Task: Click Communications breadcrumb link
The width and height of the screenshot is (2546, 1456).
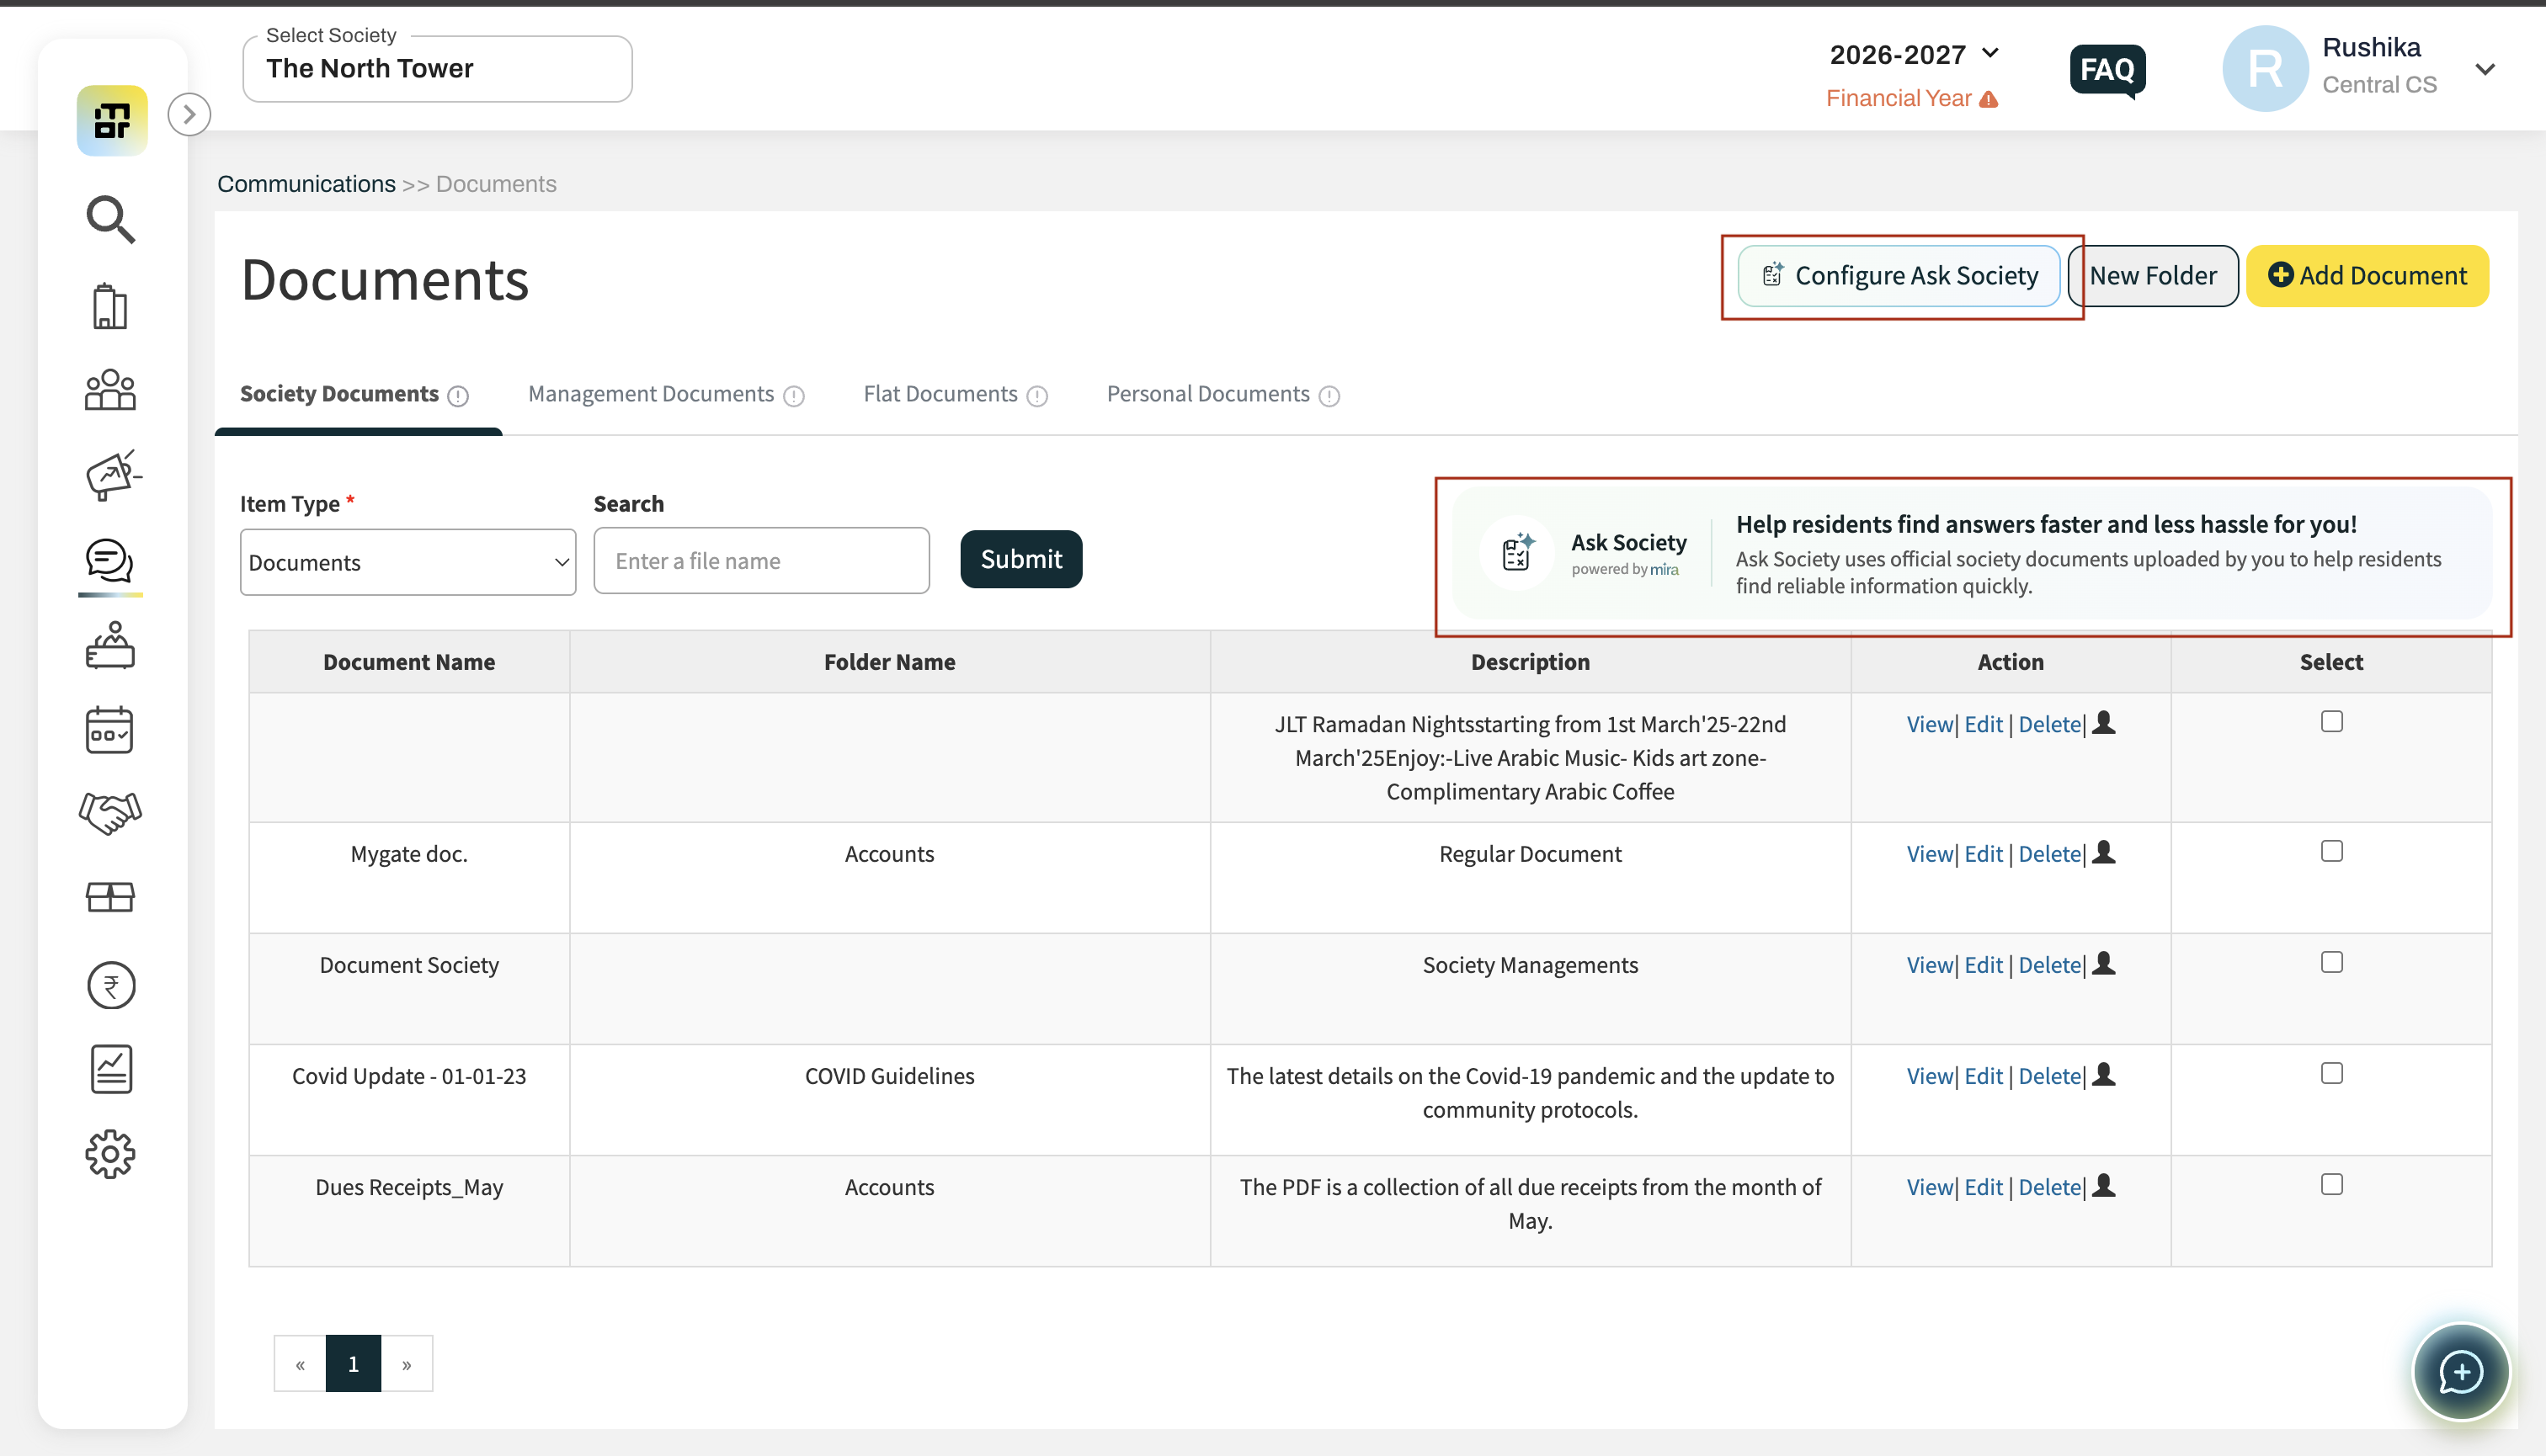Action: pyautogui.click(x=306, y=184)
